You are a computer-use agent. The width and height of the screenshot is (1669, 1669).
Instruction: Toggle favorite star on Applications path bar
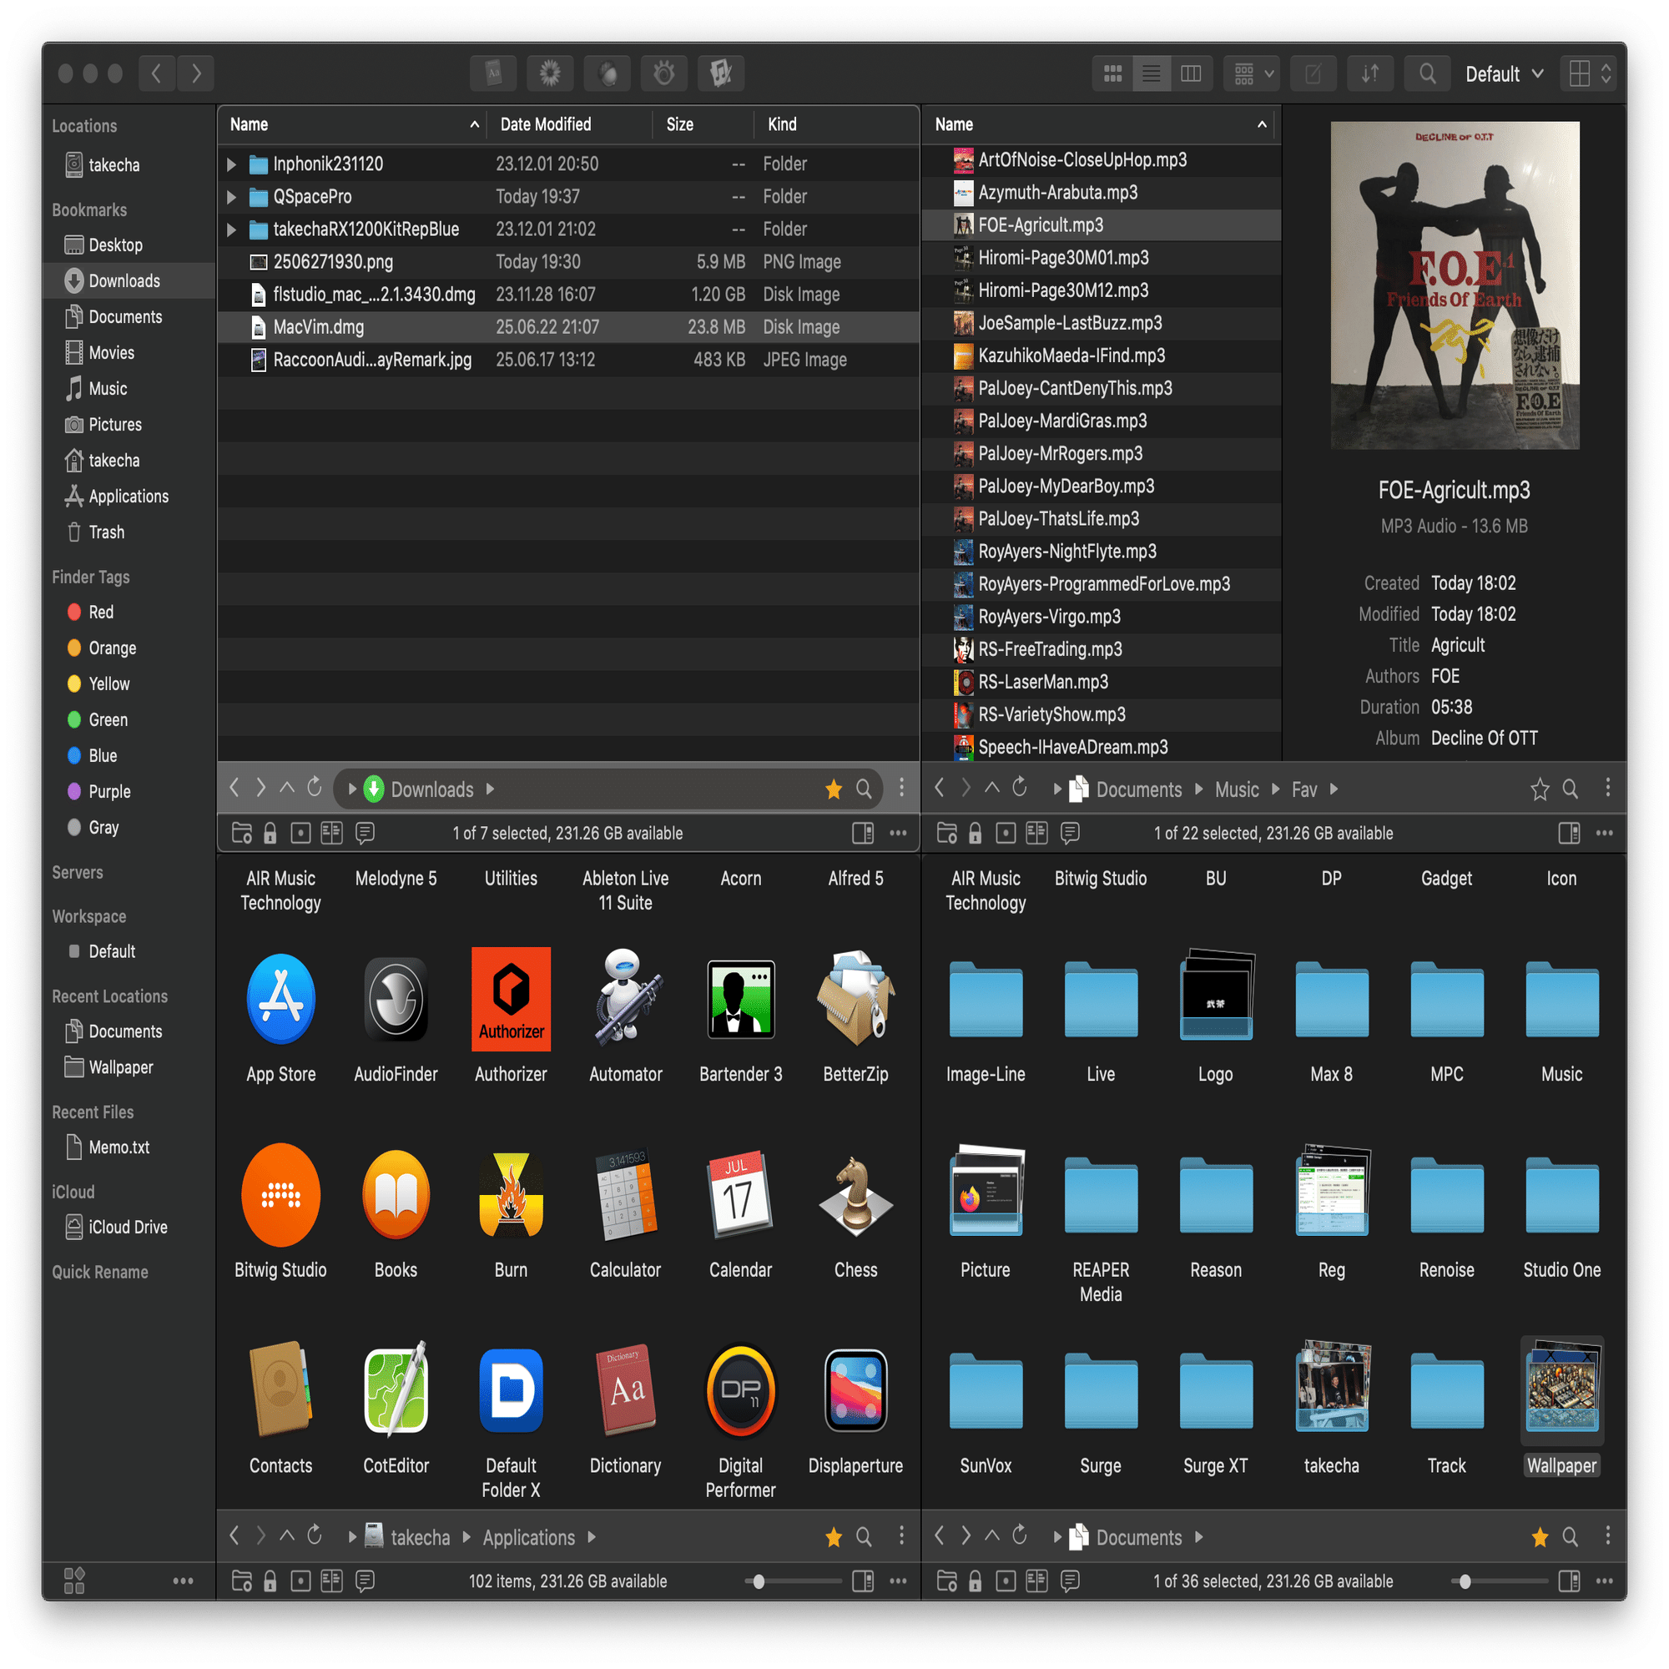pos(833,1537)
